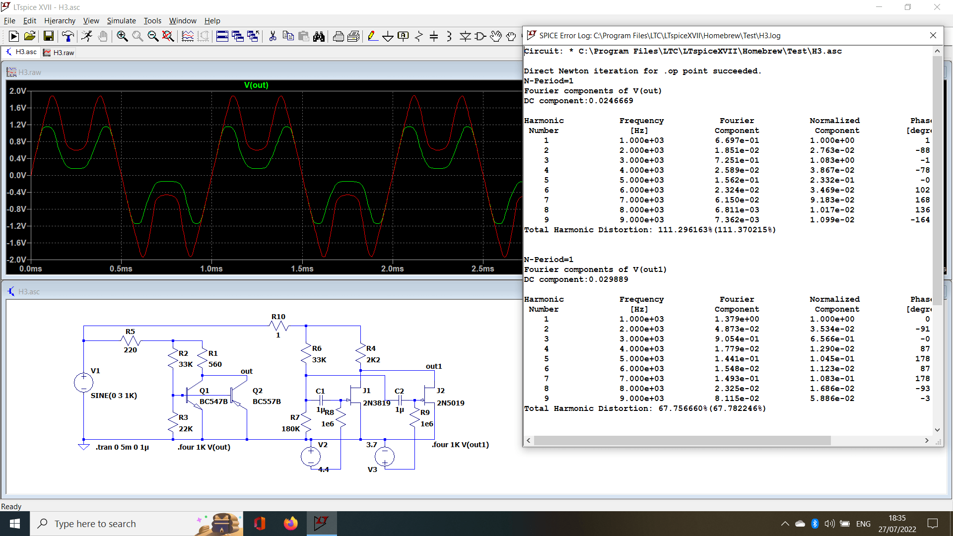Cascade windows using the toolbar icon
Viewport: 953px width, 536px height.
238,36
